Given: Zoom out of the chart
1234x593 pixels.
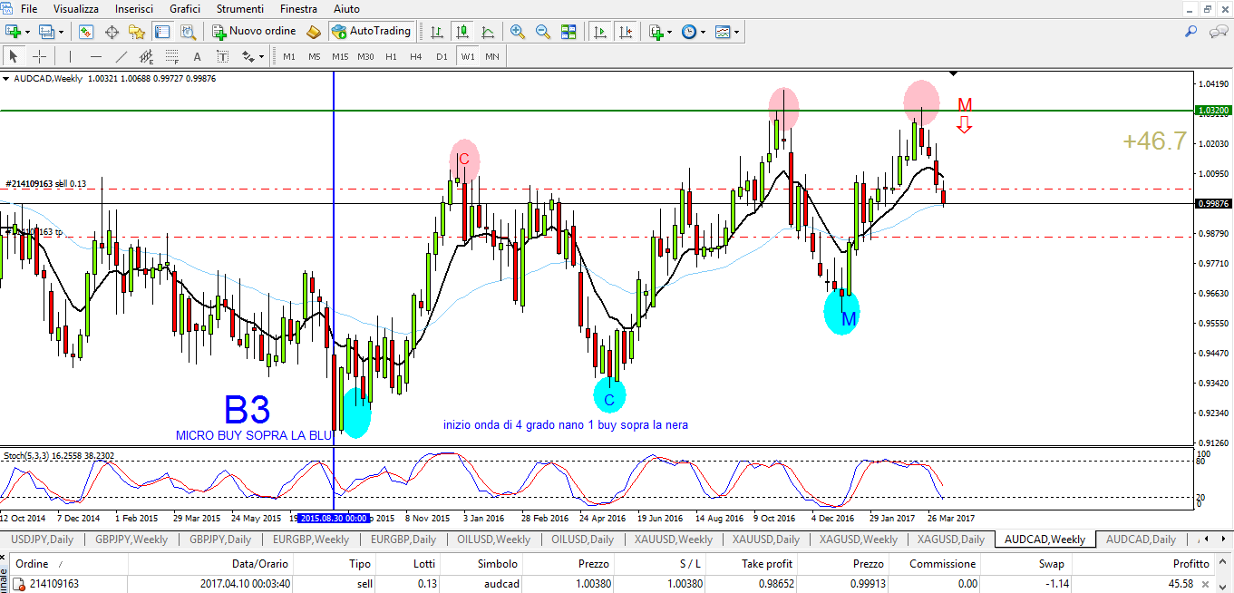Looking at the screenshot, I should click(x=543, y=32).
